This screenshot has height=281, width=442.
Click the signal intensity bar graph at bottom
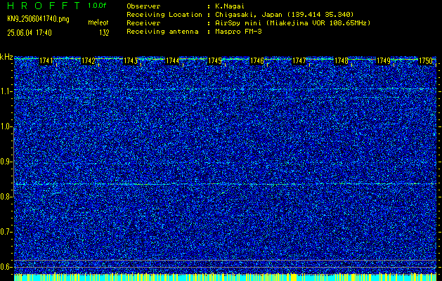[x=226, y=277]
